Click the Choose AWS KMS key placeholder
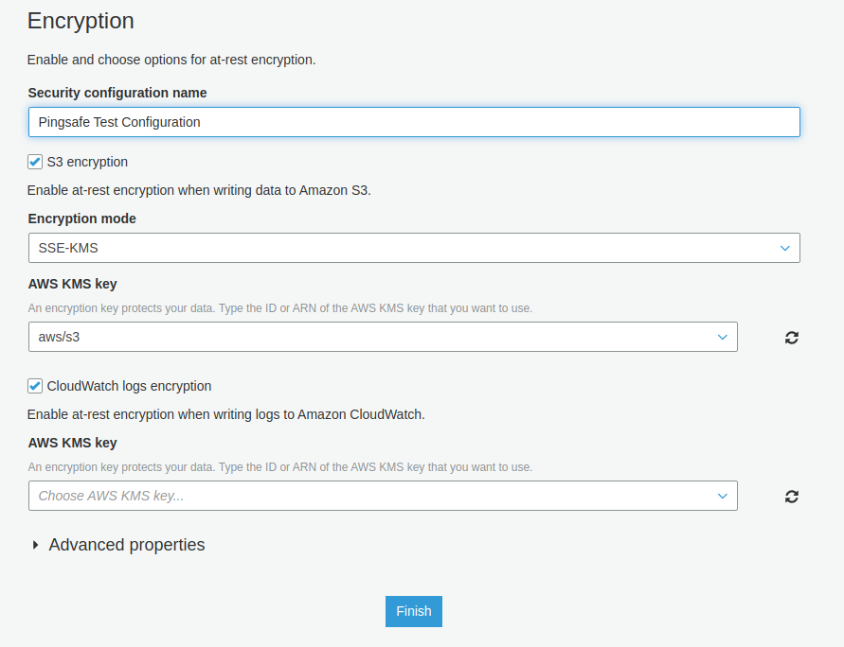Image resolution: width=844 pixels, height=647 pixels. pyautogui.click(x=111, y=496)
